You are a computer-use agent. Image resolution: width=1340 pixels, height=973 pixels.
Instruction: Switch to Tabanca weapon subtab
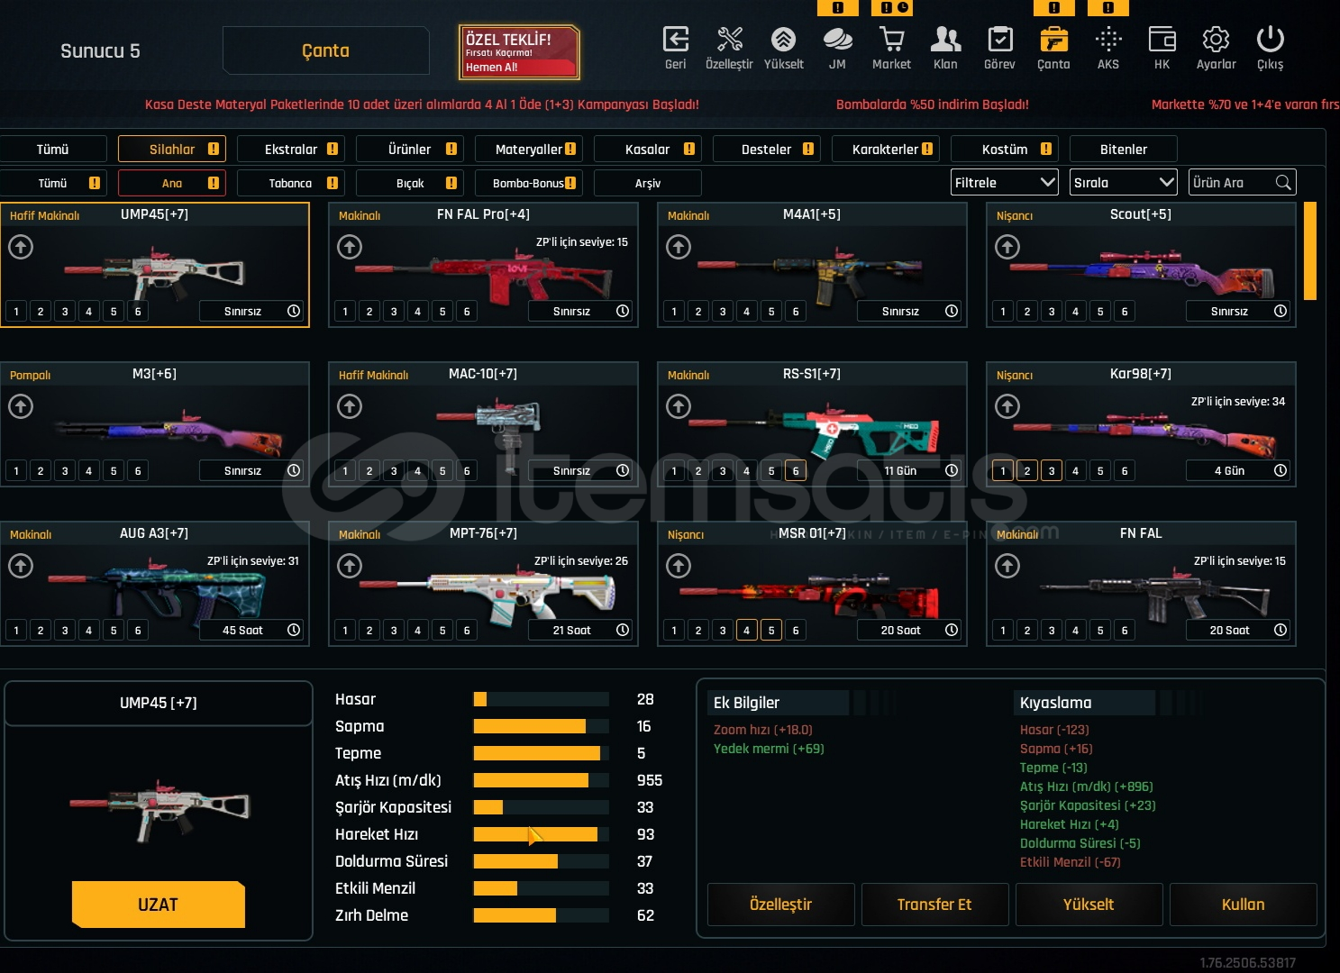point(291,183)
